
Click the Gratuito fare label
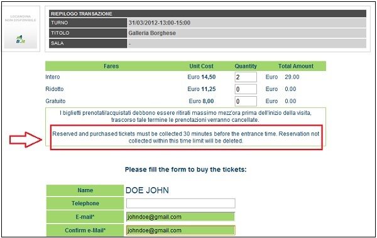55,101
